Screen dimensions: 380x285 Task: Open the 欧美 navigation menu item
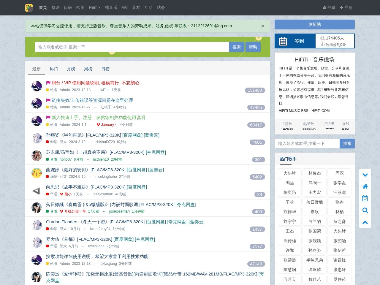80,7
